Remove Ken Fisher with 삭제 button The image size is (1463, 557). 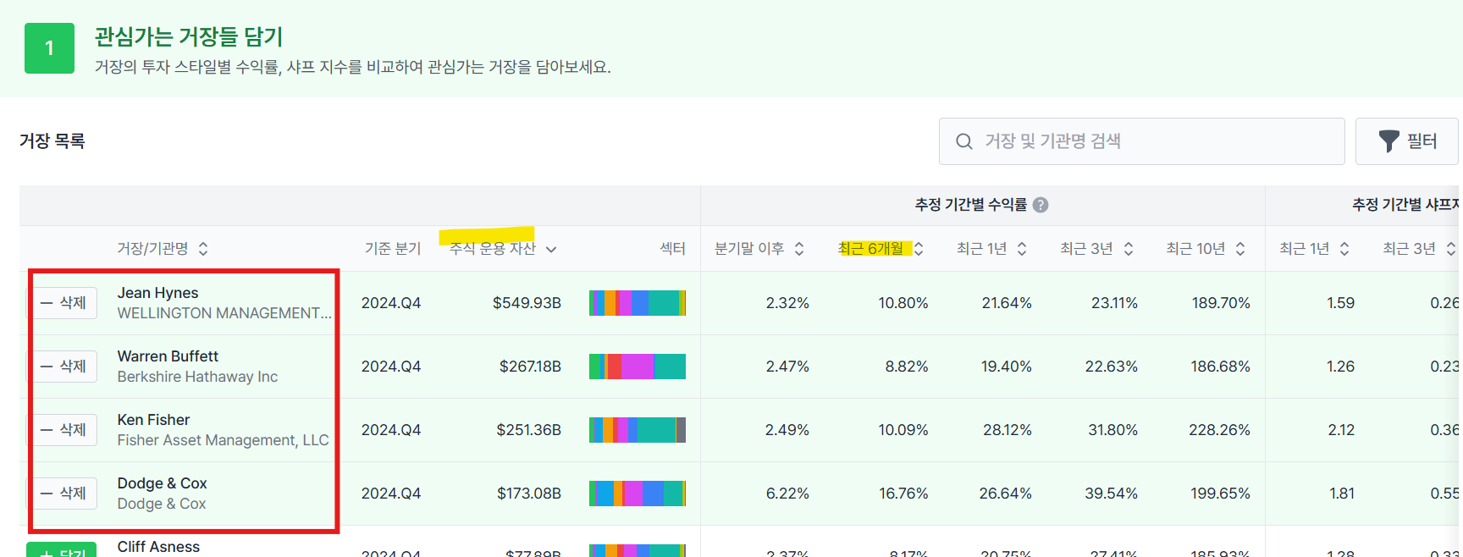[x=63, y=430]
